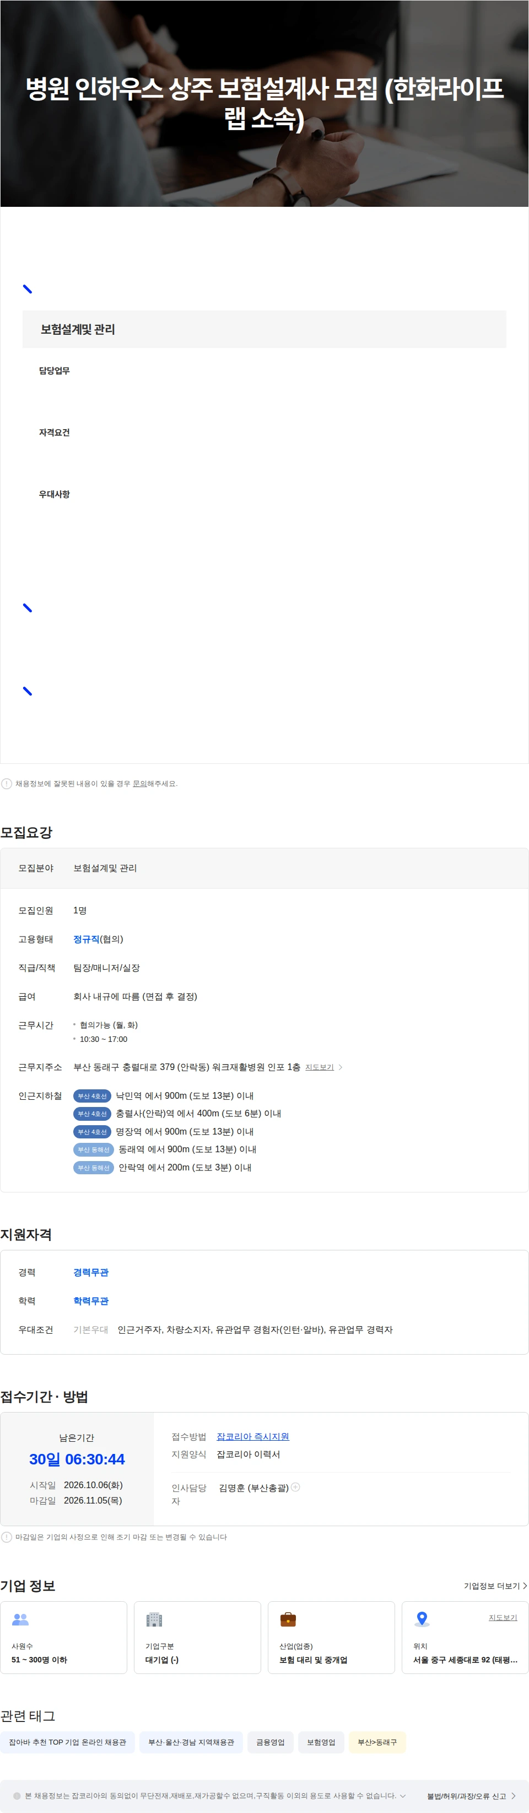529x1813 pixels.
Task: Select tag 잡아바 추천 TOP 기업 온라인 채용관
Action: 68,1742
